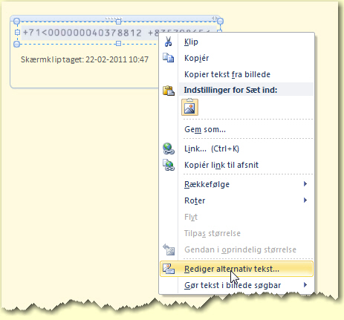Image resolution: width=344 pixels, height=320 pixels.
Task: Click the copy icon beside Kopiér
Action: point(168,58)
